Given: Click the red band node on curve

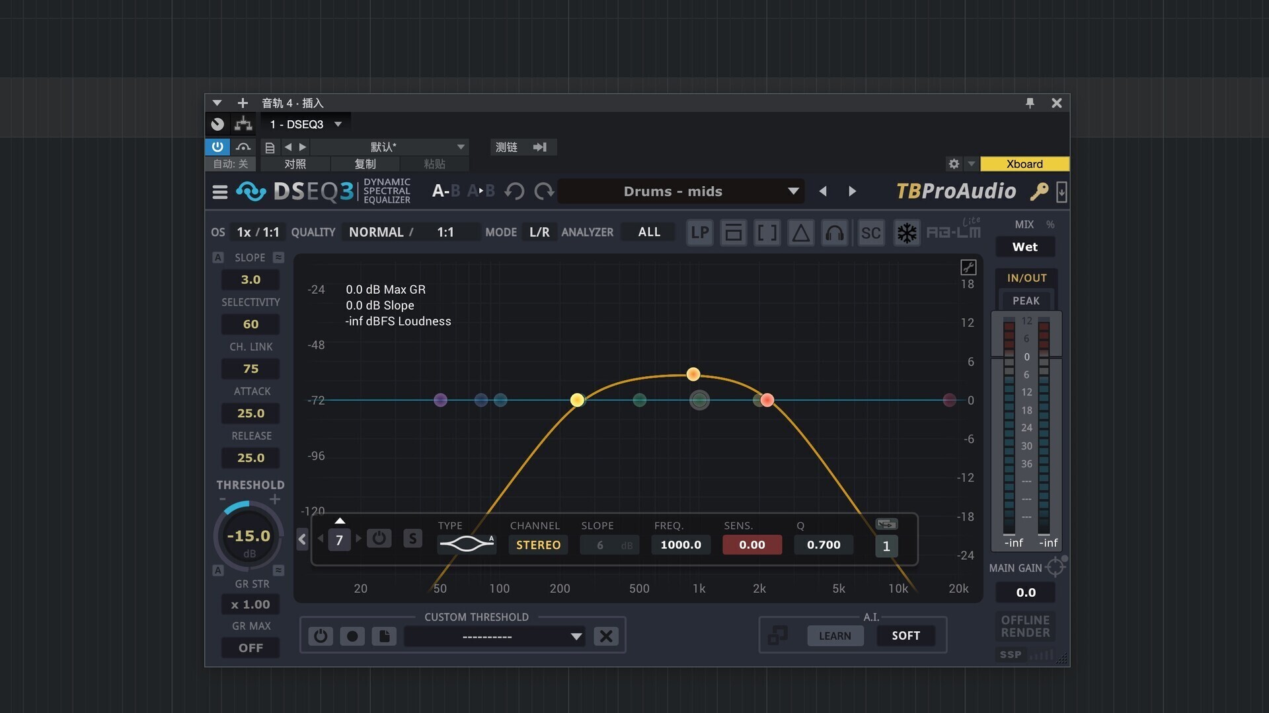Looking at the screenshot, I should [x=767, y=400].
